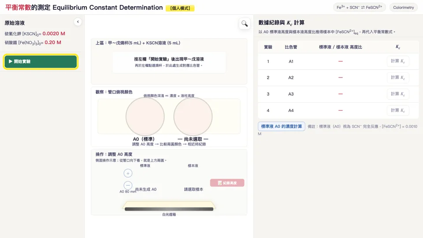Click 計算 Kc for experiment 3 (A3)
Viewport: 423px width, 238px height.
pos(398,94)
